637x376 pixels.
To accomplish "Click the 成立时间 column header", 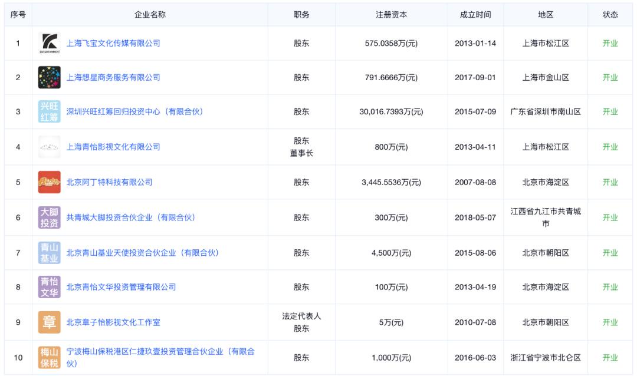I will [475, 15].
